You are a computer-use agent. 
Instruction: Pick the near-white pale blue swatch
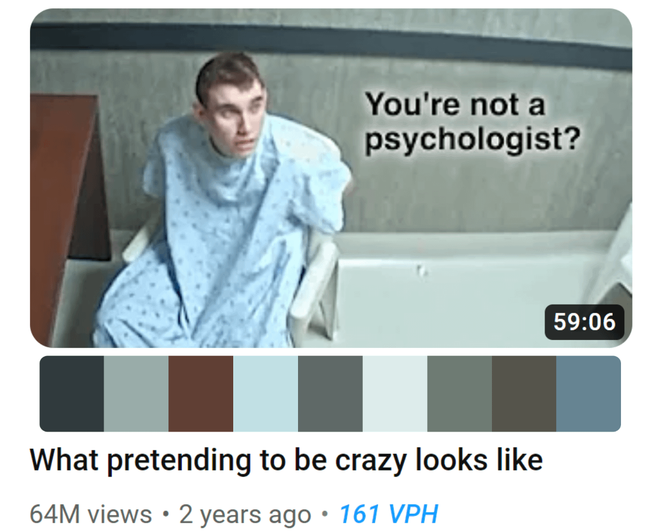[x=394, y=393]
